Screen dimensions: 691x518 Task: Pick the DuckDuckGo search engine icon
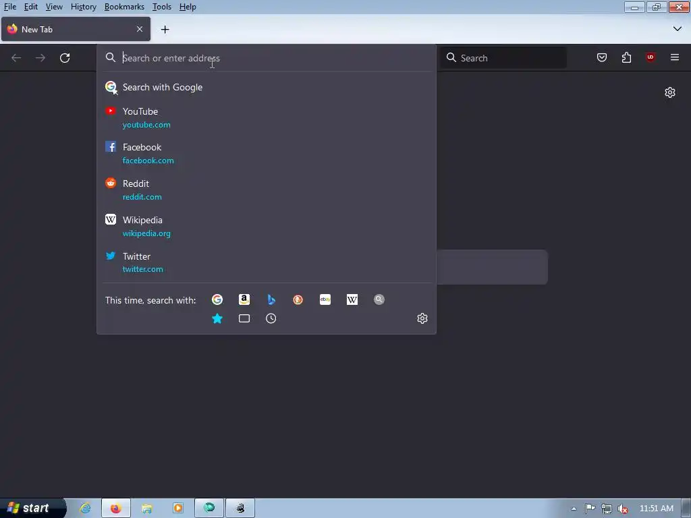(x=298, y=299)
